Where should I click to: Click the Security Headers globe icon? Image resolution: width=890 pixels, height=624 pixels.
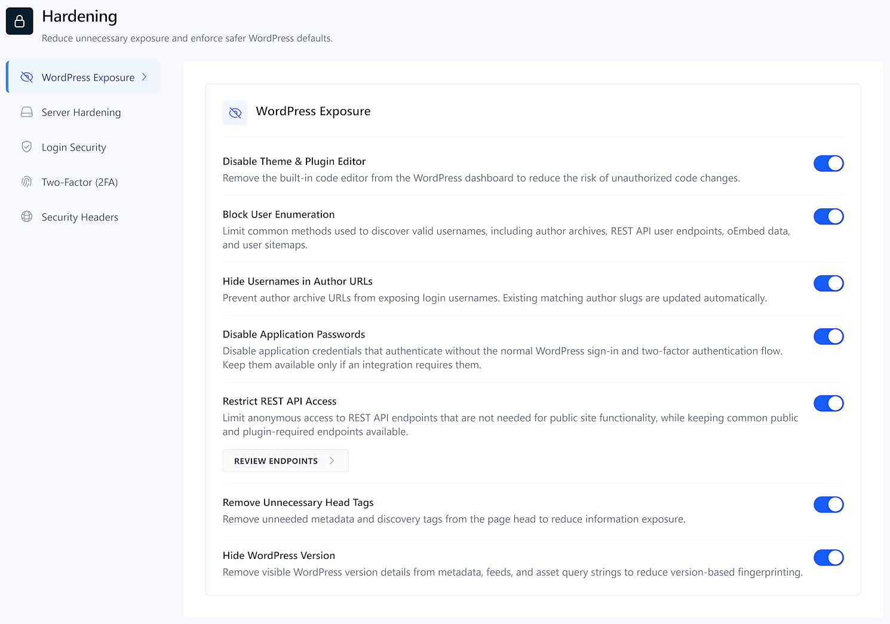point(27,217)
